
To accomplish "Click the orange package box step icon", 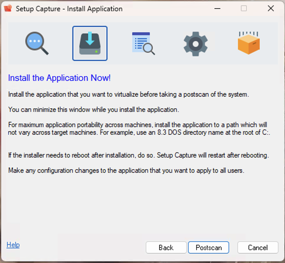I will click(x=249, y=43).
